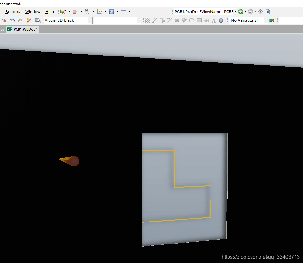Click the hatched interactive routing icon
Screen dimensions: 303x263
click(147, 20)
